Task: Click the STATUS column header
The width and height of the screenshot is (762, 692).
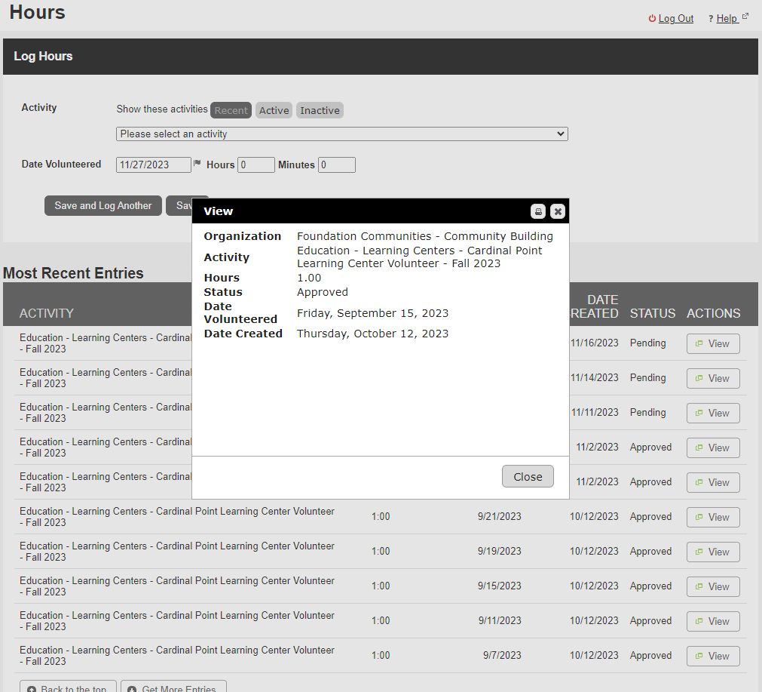Action: pyautogui.click(x=653, y=313)
